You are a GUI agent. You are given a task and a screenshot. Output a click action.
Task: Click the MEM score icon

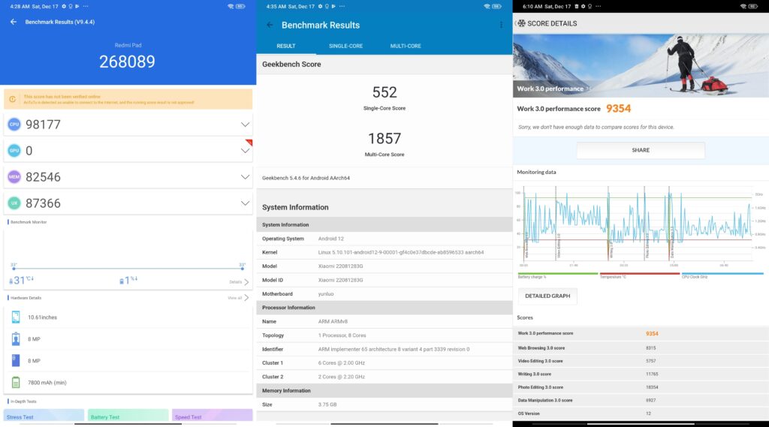click(14, 177)
